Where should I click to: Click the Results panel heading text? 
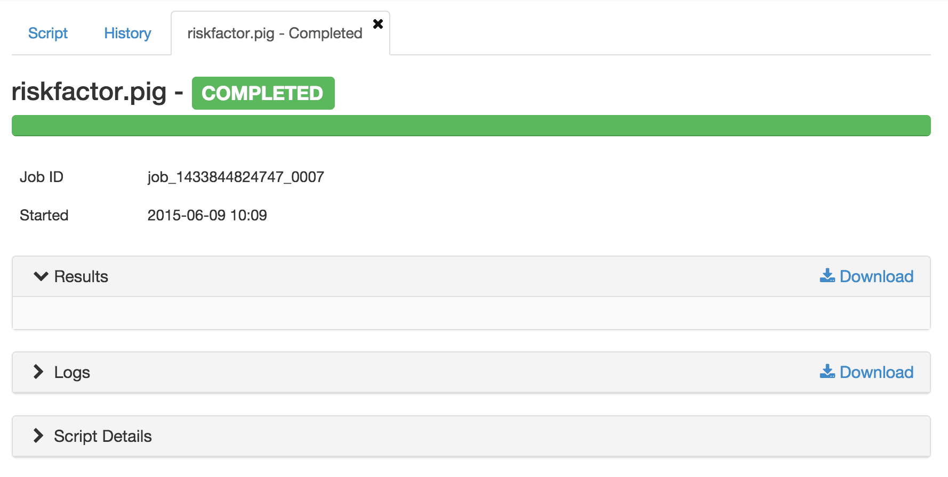[x=81, y=276]
